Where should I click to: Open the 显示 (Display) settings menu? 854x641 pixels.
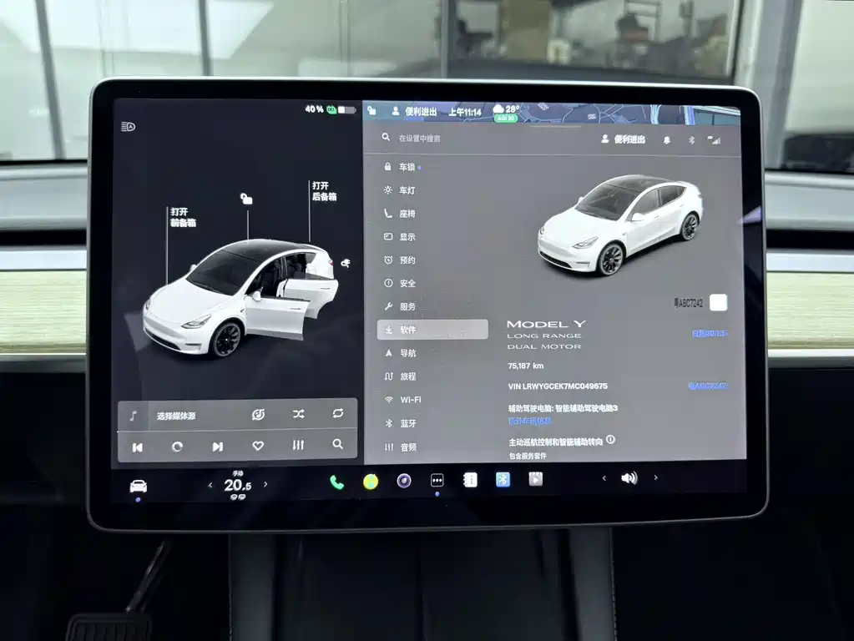(402, 237)
